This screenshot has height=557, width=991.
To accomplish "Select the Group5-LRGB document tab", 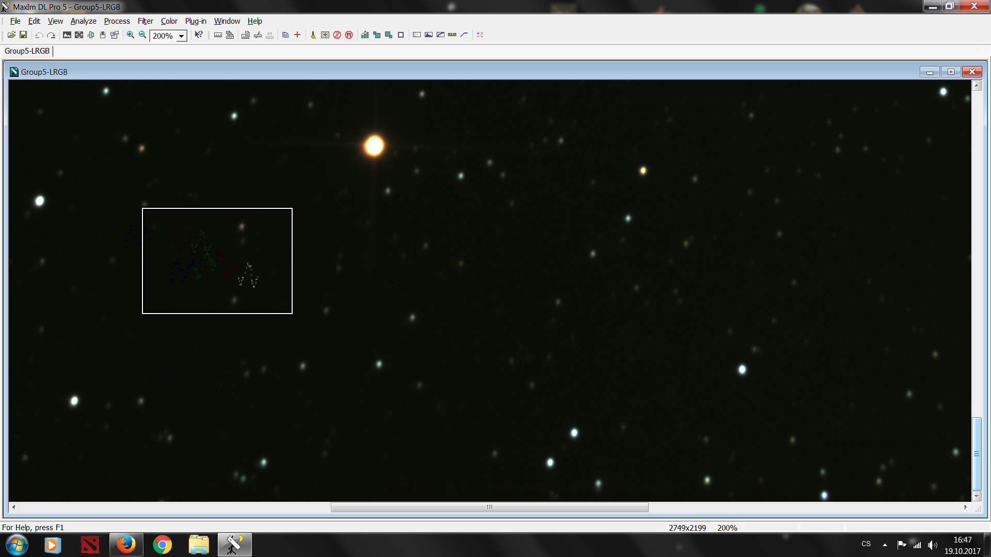I will 27,51.
